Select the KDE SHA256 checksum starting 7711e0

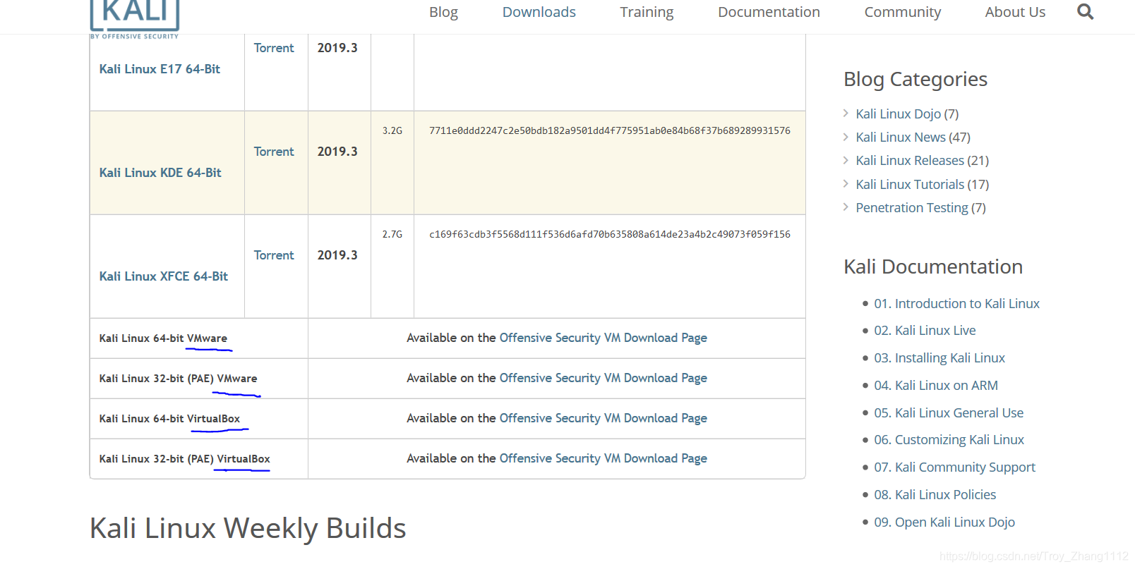tap(610, 130)
